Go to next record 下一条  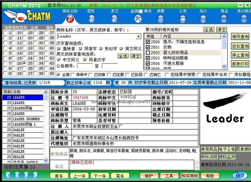coord(100,176)
